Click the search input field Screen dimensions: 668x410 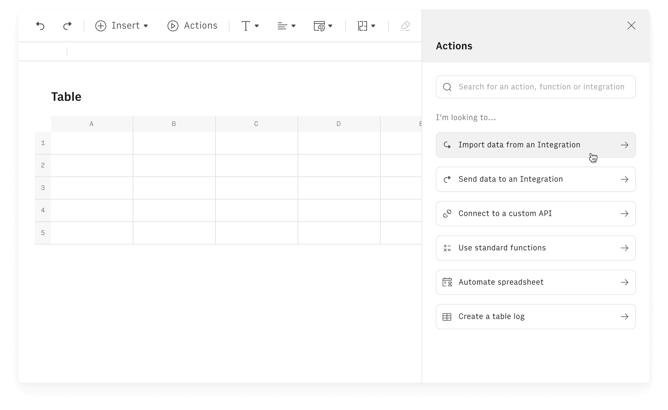pos(536,87)
